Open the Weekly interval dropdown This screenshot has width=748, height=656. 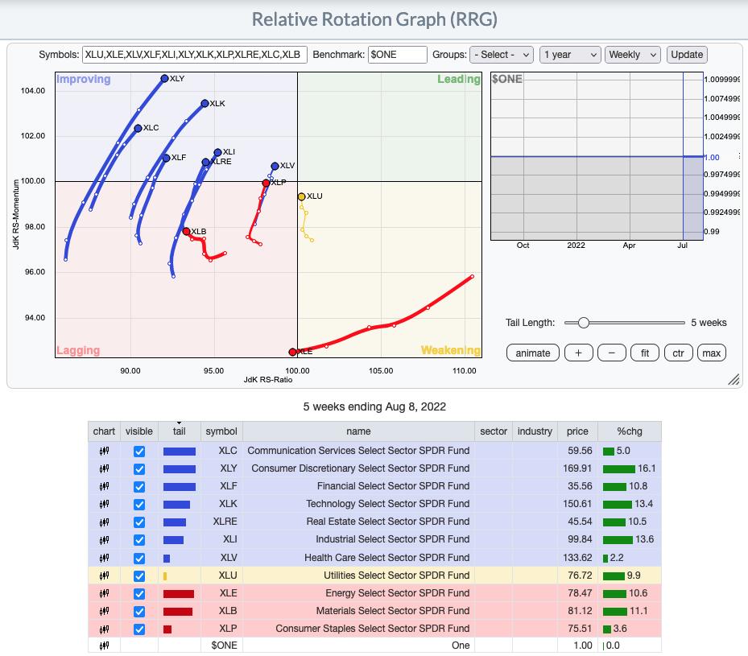[632, 55]
